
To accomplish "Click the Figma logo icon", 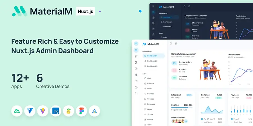I will (x=82, y=111).
